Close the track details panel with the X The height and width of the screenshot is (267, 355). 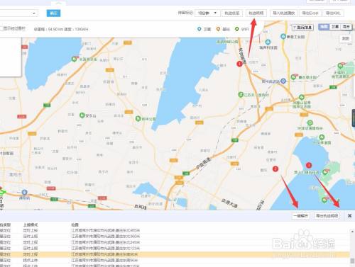tap(349, 216)
